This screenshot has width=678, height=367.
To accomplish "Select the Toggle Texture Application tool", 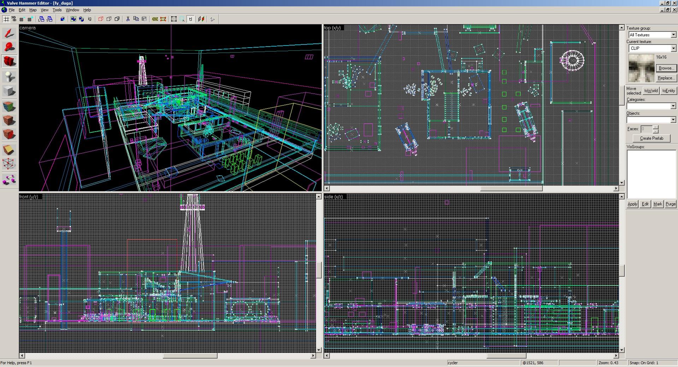I will pyautogui.click(x=9, y=106).
